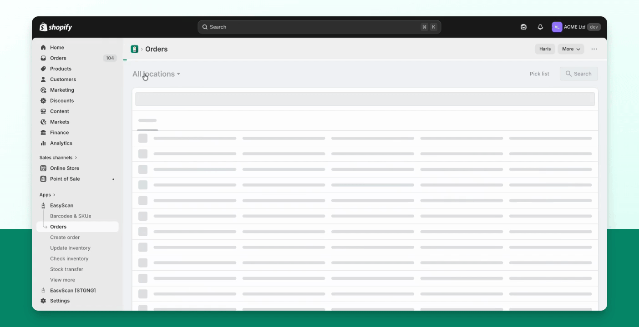This screenshot has height=327, width=639.
Task: Click the Analytics bar chart icon
Action: pyautogui.click(x=43, y=143)
